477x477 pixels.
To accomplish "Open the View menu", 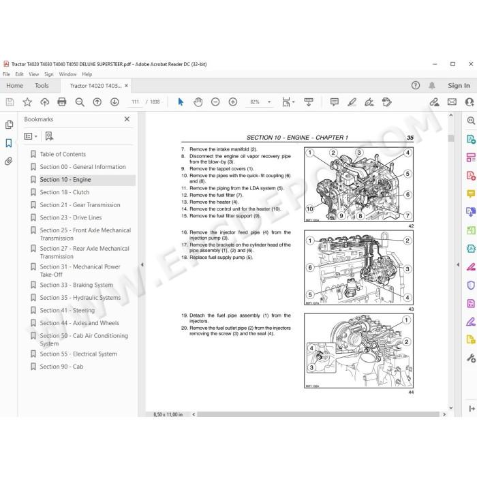I will 34,74.
